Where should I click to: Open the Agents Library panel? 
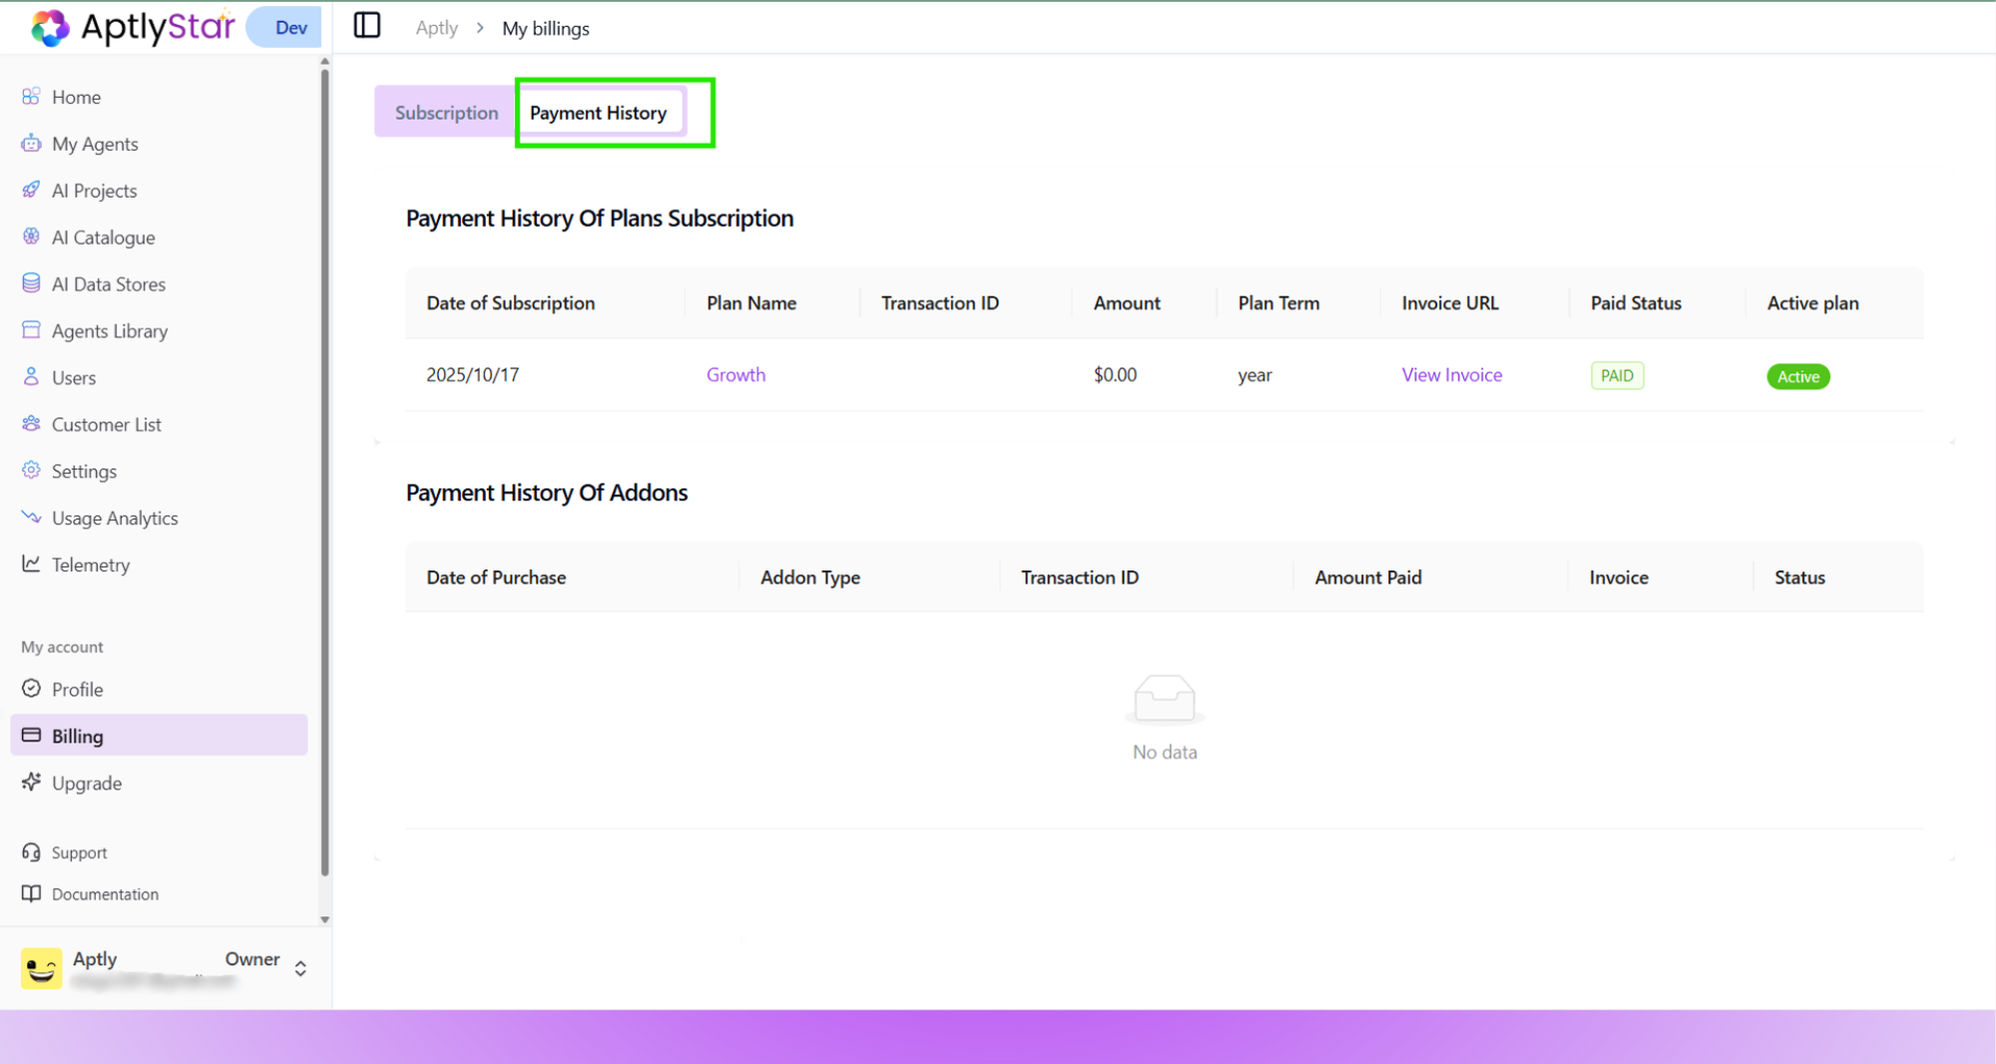click(110, 330)
